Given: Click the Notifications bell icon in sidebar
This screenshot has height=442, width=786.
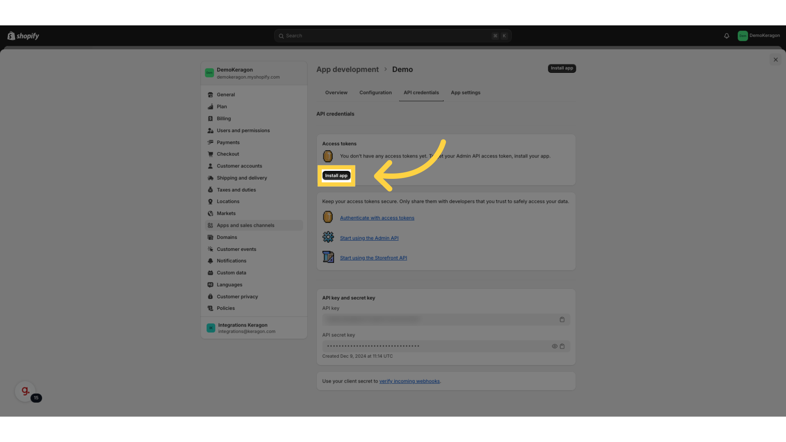Looking at the screenshot, I should tap(210, 261).
